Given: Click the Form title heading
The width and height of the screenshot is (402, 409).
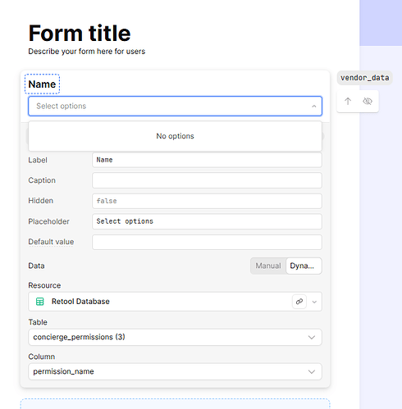Looking at the screenshot, I should pos(80,33).
